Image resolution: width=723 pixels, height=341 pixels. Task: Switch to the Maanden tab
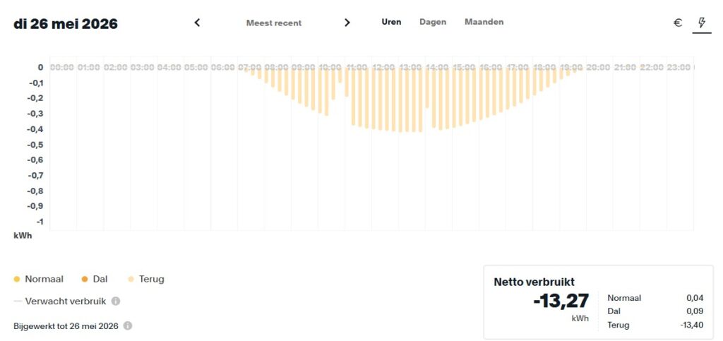pos(484,22)
